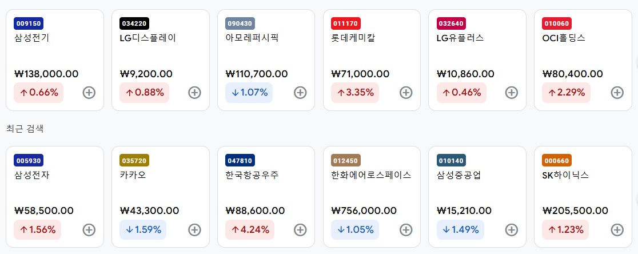Add 삼성전기 to watchlist with plus icon
This screenshot has height=254, width=638.
click(89, 93)
